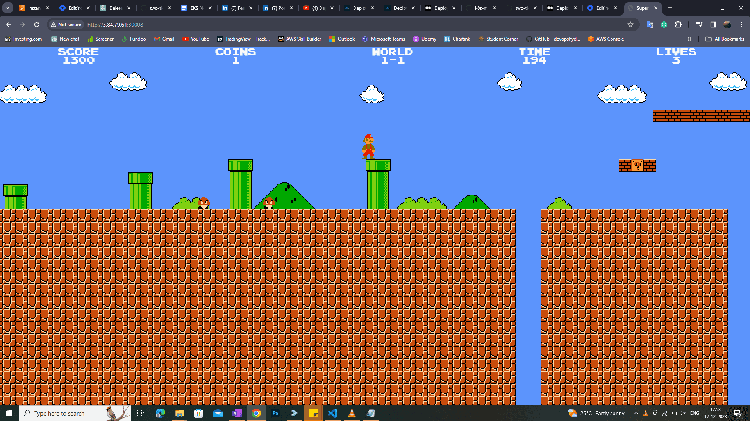Open the AWS Console bookmark

point(606,39)
